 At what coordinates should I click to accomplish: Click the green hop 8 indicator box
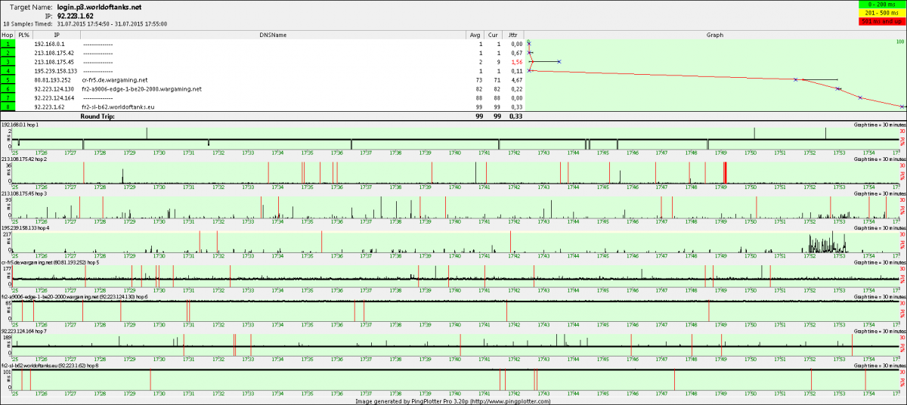coord(7,107)
